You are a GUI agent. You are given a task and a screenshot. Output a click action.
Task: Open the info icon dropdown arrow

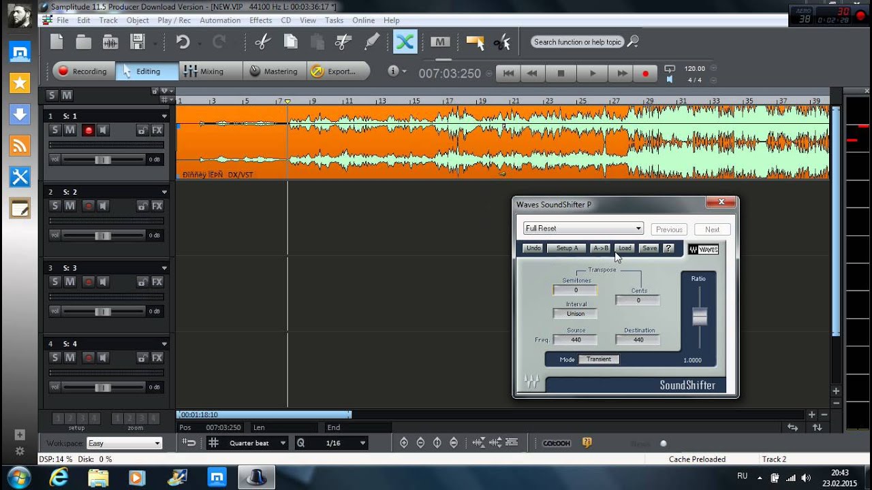tap(405, 71)
